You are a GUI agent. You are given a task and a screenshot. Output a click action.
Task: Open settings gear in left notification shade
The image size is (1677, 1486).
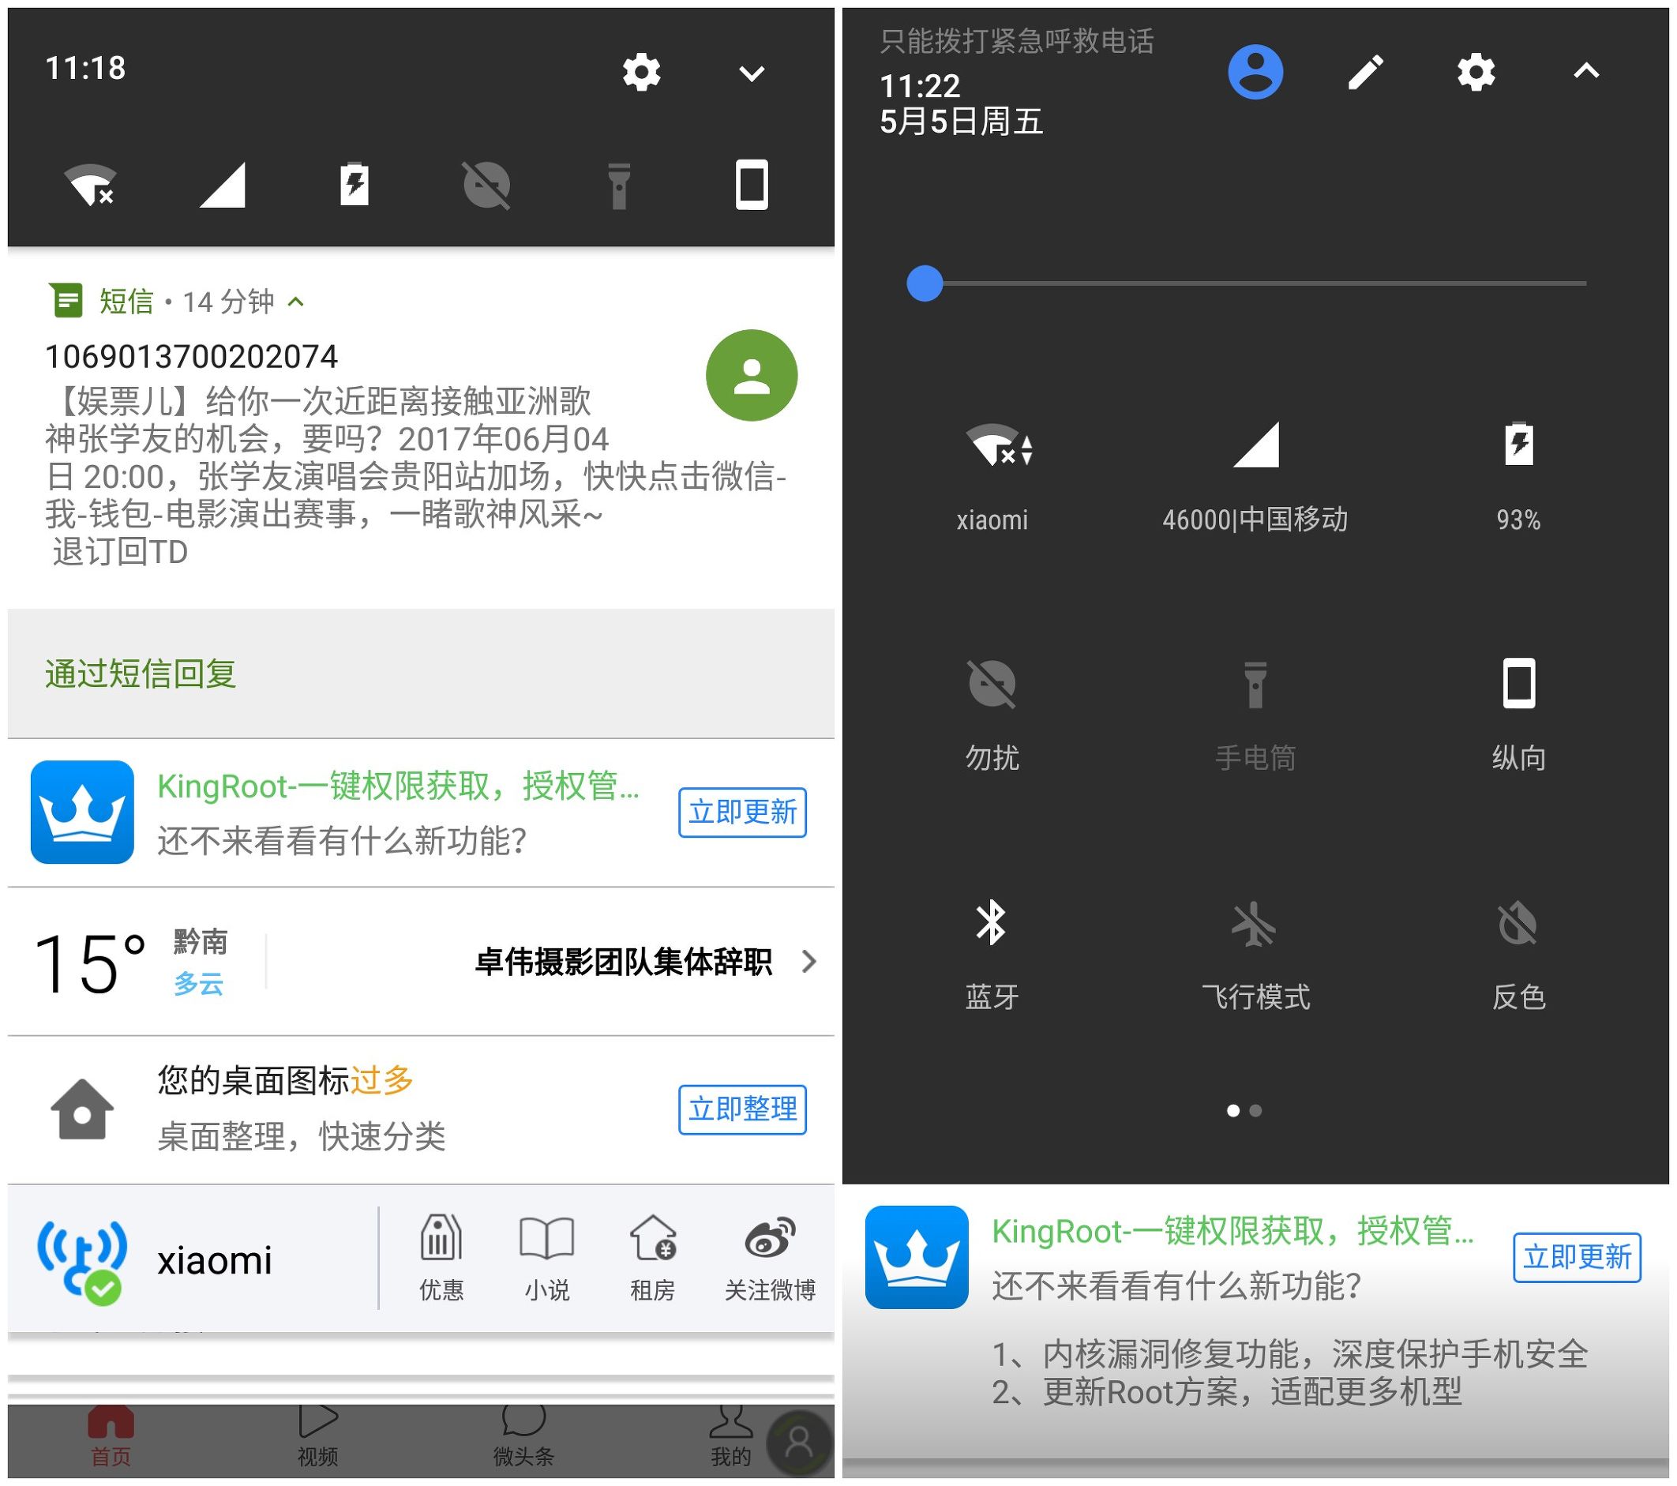click(641, 72)
